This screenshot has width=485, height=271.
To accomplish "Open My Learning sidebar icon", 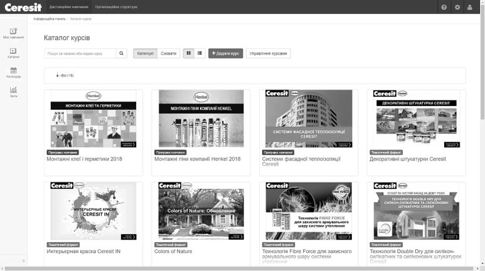I will tap(13, 33).
